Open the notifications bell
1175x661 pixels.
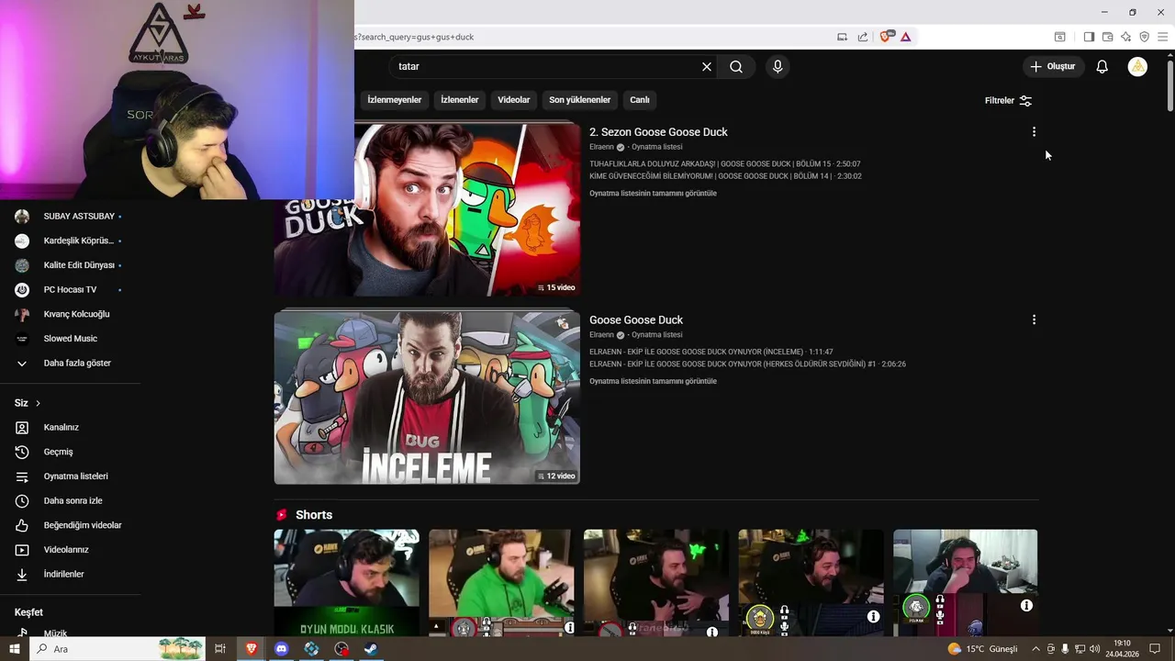click(x=1102, y=66)
